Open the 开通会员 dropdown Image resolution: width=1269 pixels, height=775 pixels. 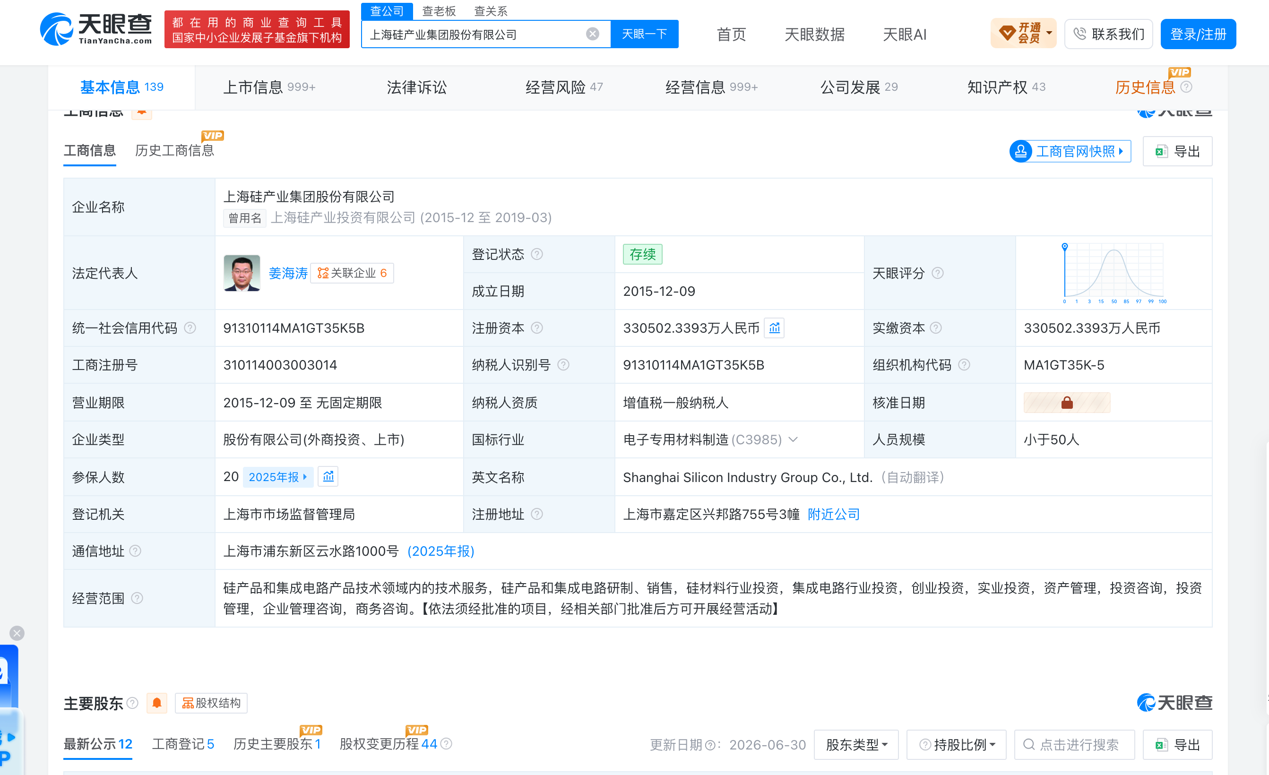coord(1023,34)
